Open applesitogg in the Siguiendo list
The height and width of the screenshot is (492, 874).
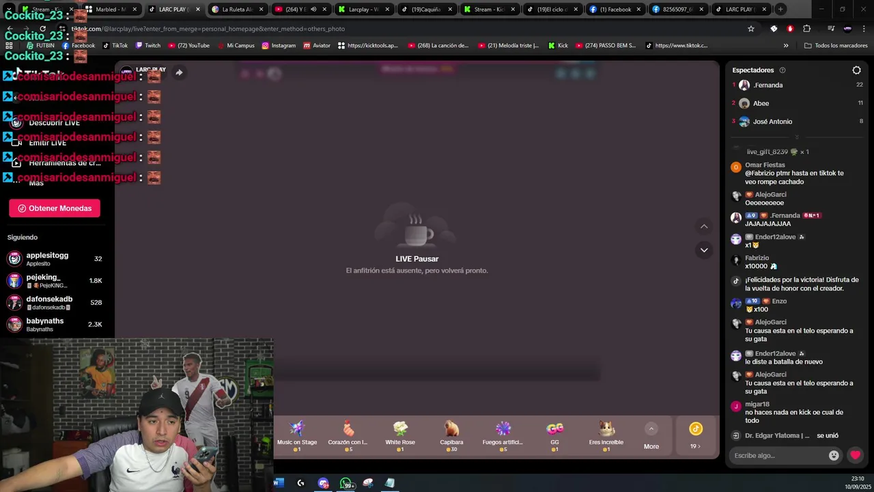pos(55,259)
